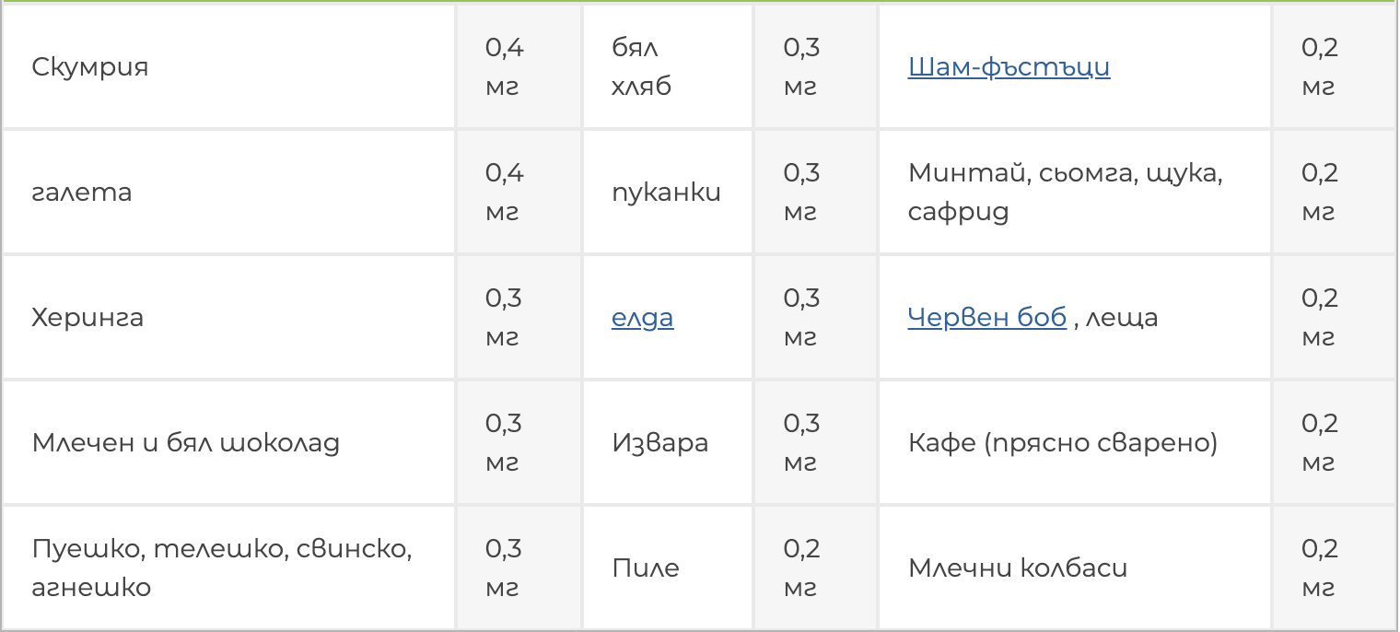
Task: Select the Пуешко, телешко, свинско, агнешко cell
Action: pyautogui.click(x=221, y=568)
